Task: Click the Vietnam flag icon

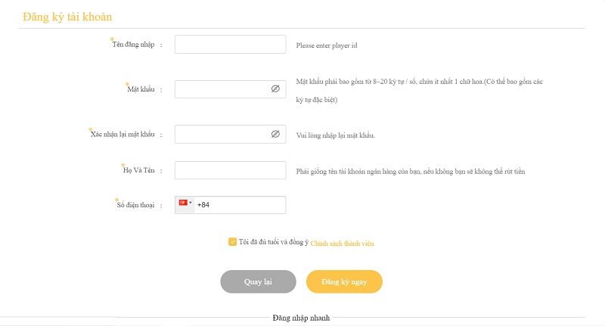Action: tap(183, 203)
